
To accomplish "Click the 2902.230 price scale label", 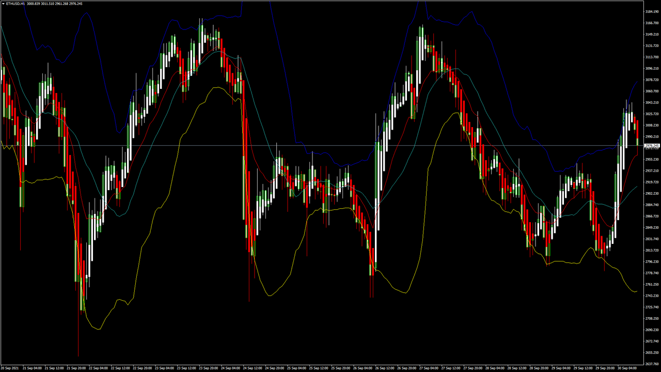I will click(652, 193).
